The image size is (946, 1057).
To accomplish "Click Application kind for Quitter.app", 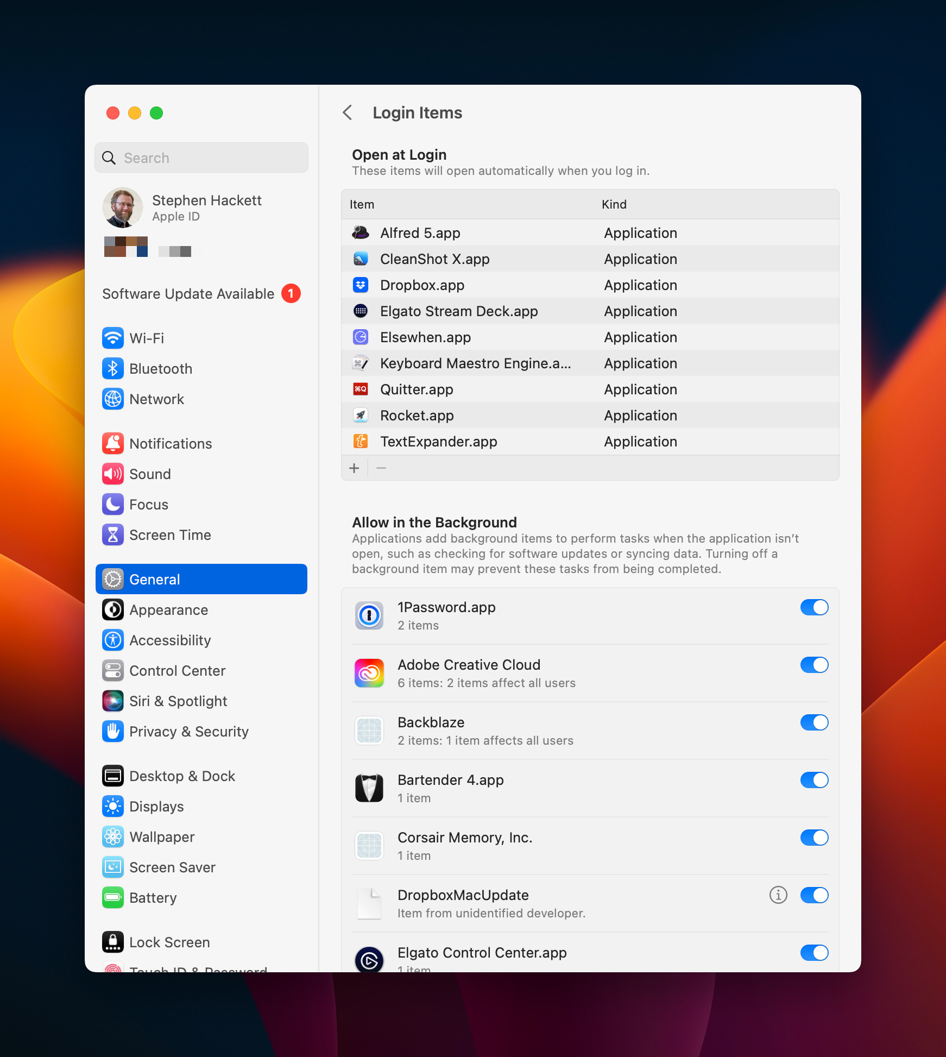I will tap(640, 389).
